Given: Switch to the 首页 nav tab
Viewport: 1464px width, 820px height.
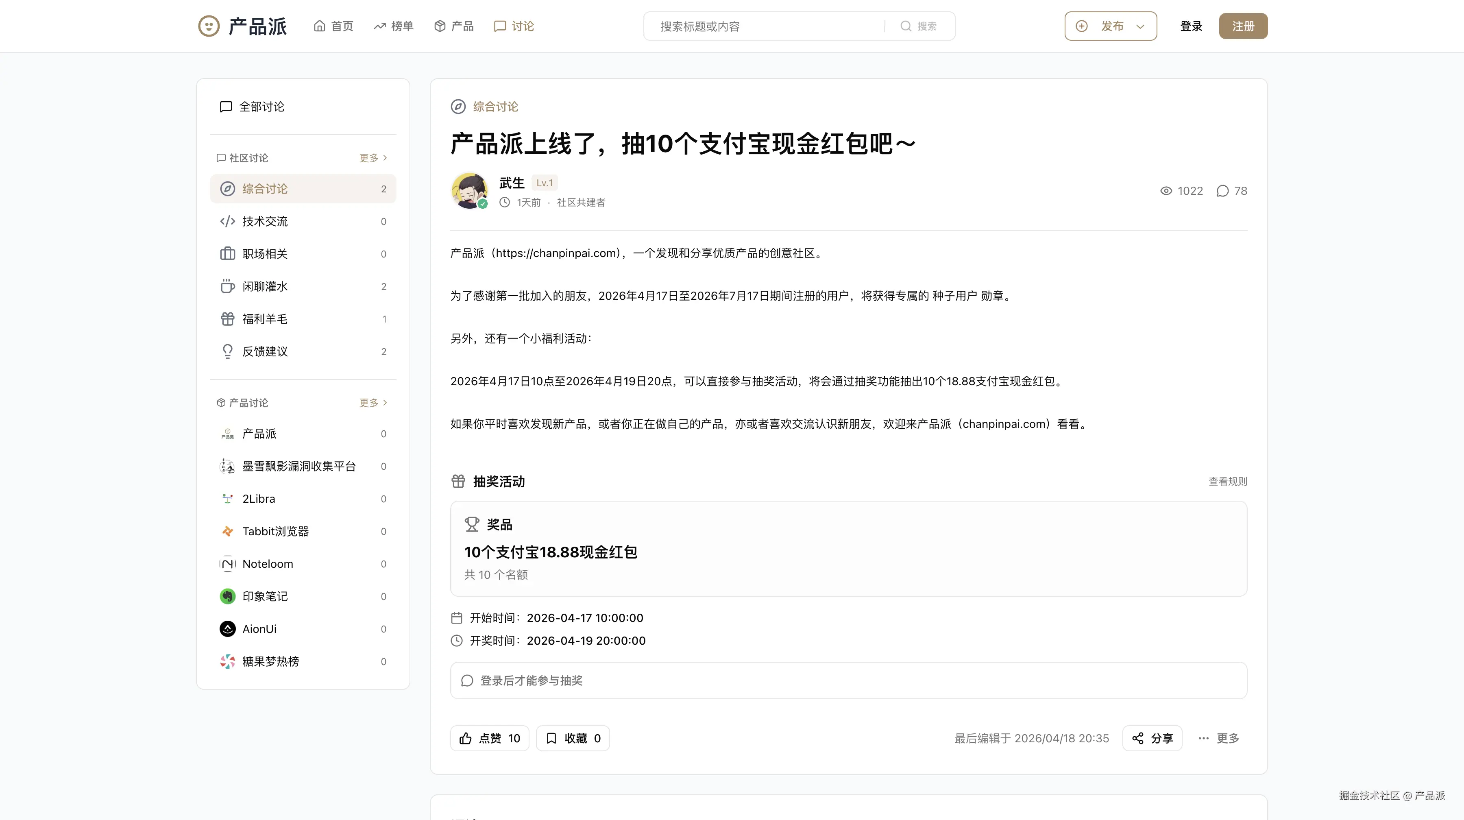Looking at the screenshot, I should [333, 26].
